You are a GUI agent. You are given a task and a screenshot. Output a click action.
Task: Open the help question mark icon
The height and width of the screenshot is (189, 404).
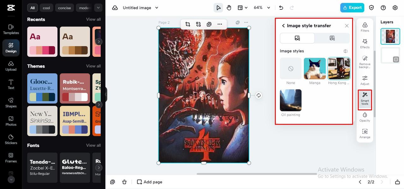383,8
